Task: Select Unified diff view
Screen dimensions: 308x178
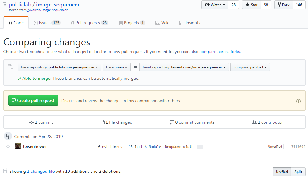Action: (282, 172)
